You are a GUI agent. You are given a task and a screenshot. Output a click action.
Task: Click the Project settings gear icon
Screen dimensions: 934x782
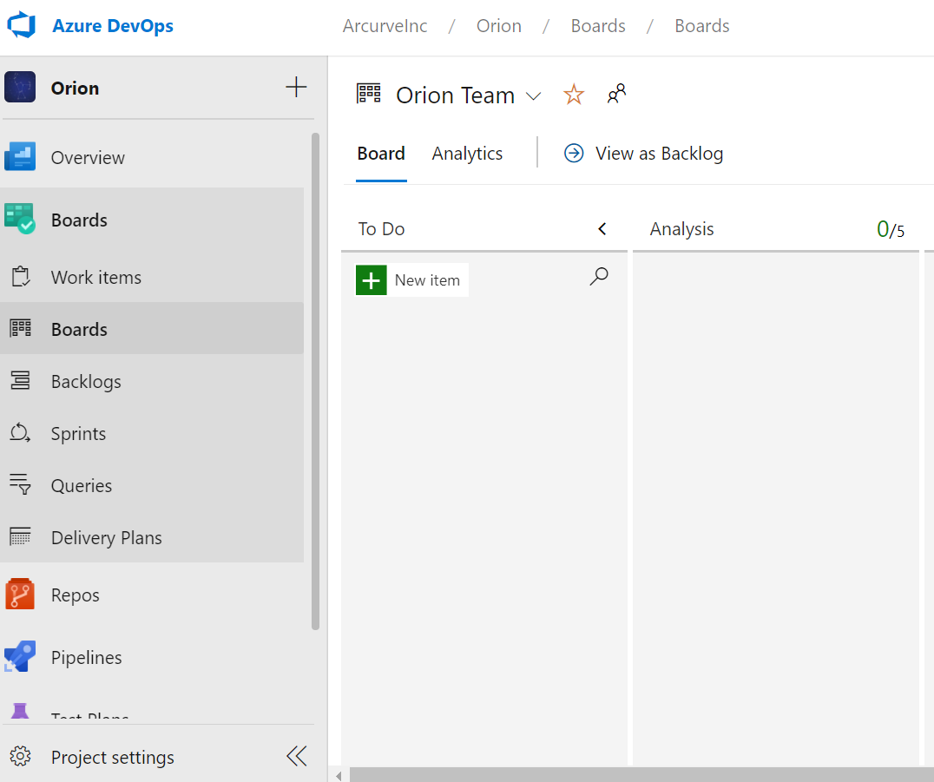coord(21,757)
